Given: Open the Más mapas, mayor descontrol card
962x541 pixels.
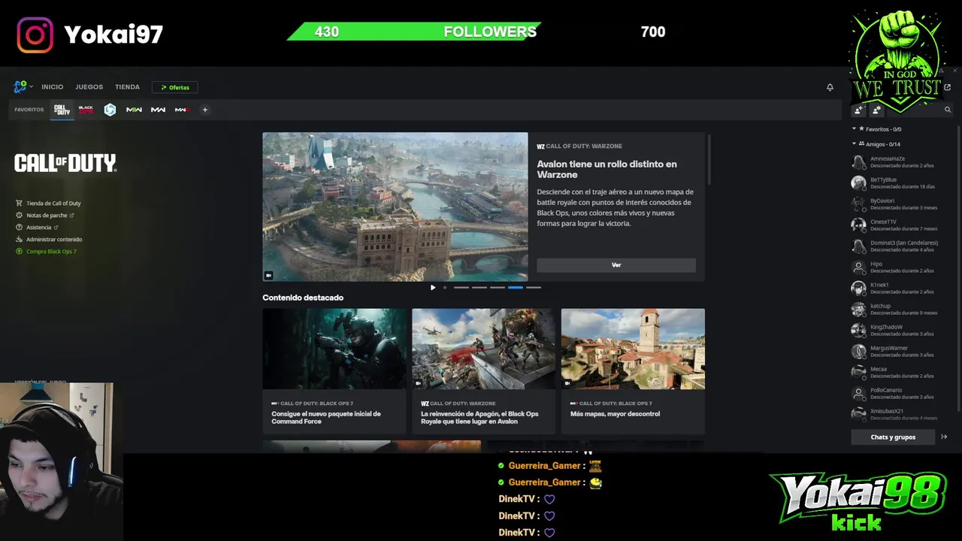Looking at the screenshot, I should 633,370.
